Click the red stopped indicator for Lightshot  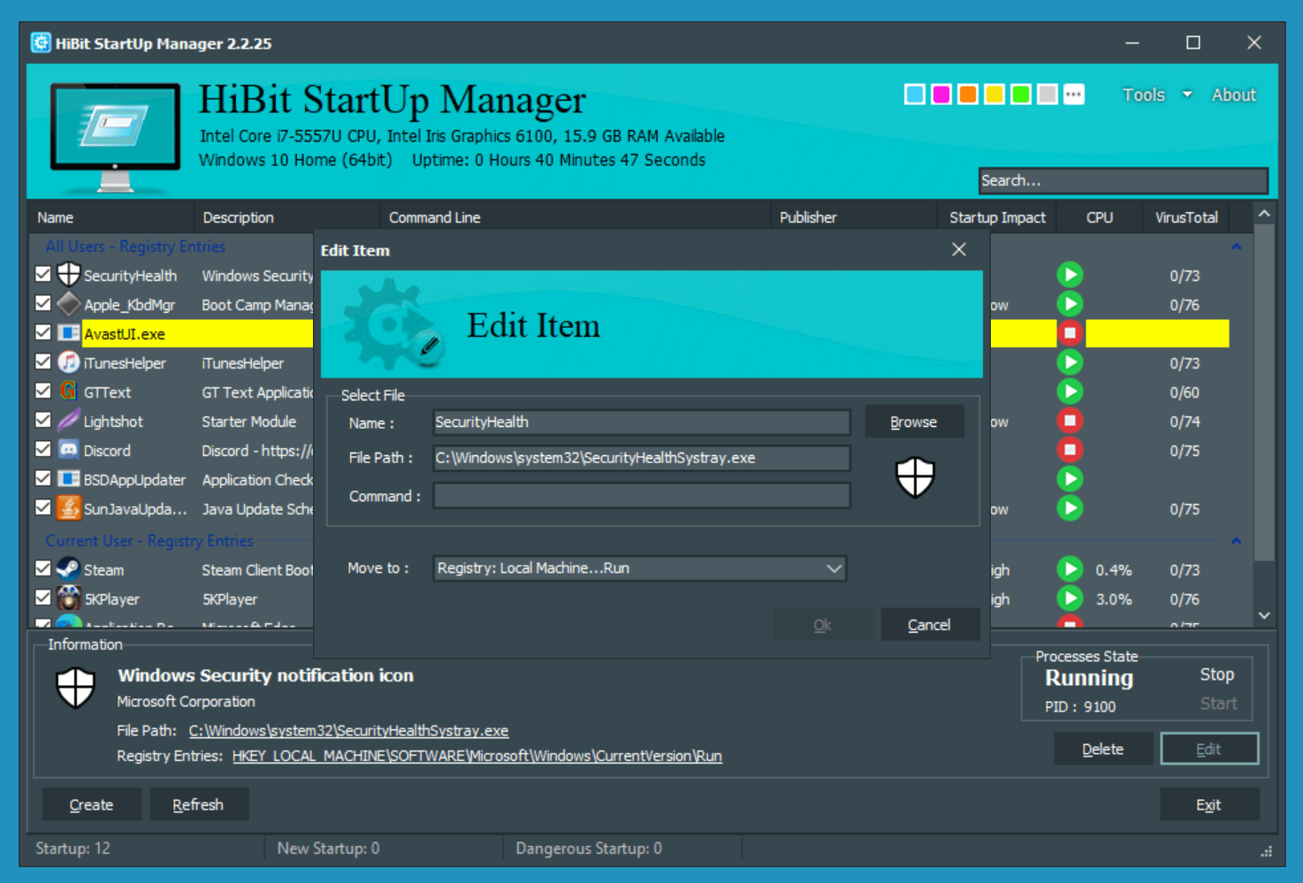[x=1070, y=421]
